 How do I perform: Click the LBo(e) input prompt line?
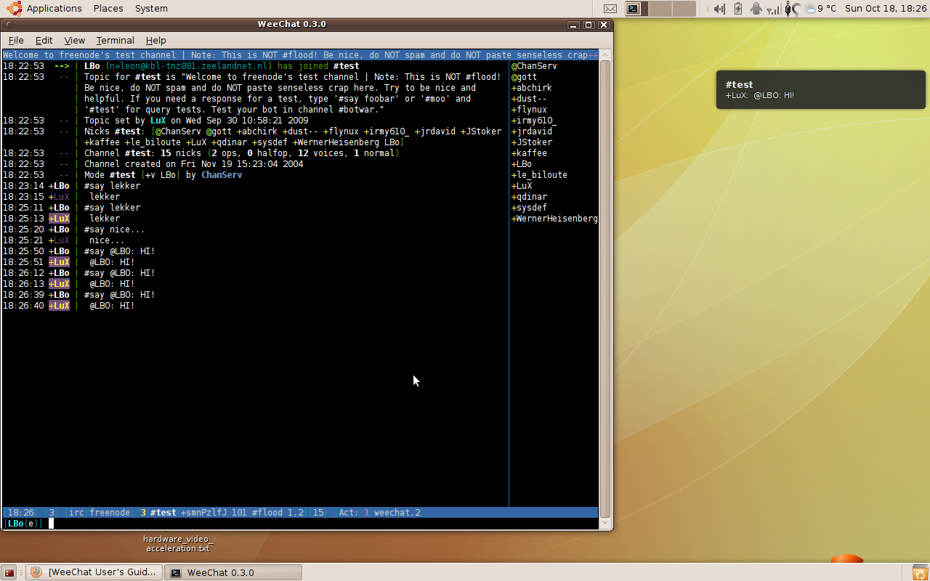coord(300,524)
